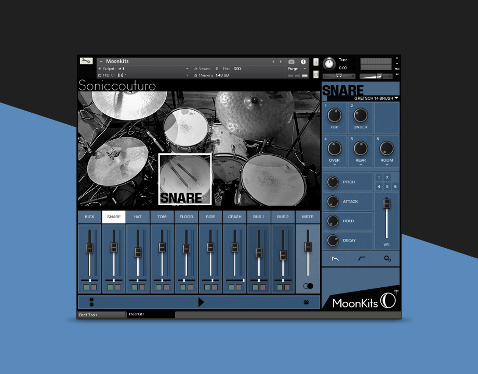This screenshot has width=478, height=374.
Task: Select the envelope shape icon
Action: (335, 258)
